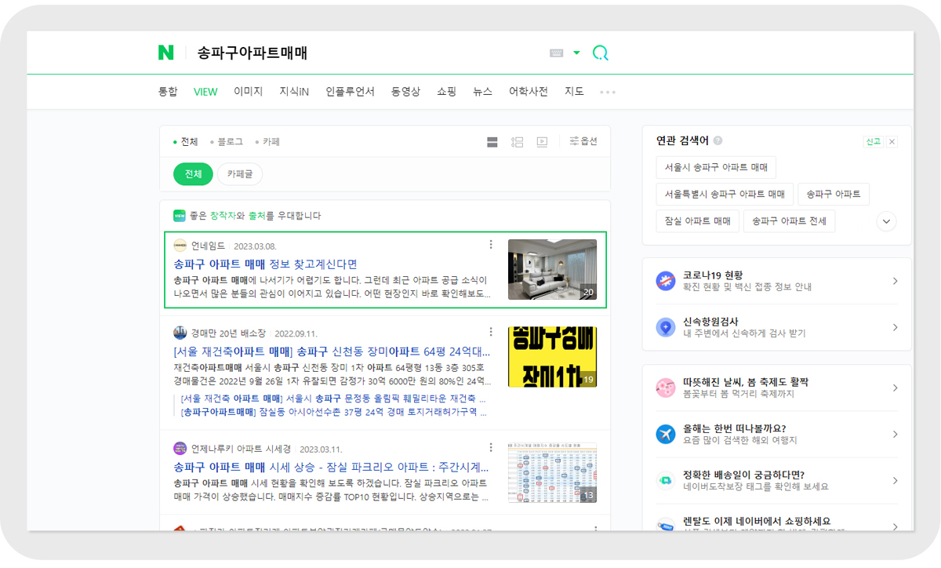Show more tabs via the ellipsis
Viewport: 941px width, 568px height.
608,92
